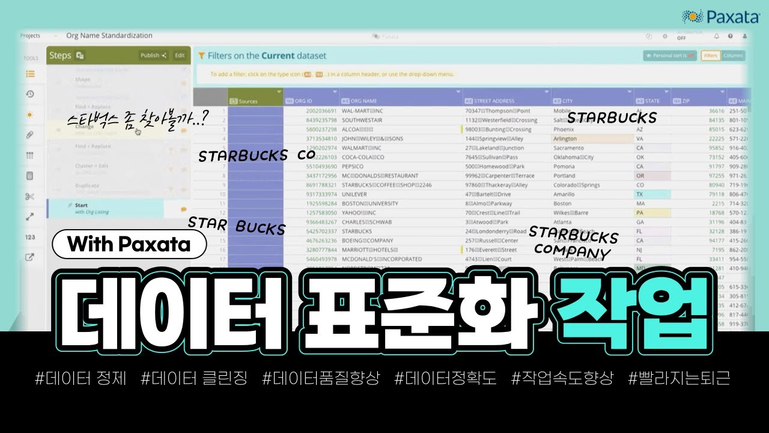Click the CHARLES SCHWAB org name cell
Screen dimensions: 769x433
pyautogui.click(x=401, y=222)
